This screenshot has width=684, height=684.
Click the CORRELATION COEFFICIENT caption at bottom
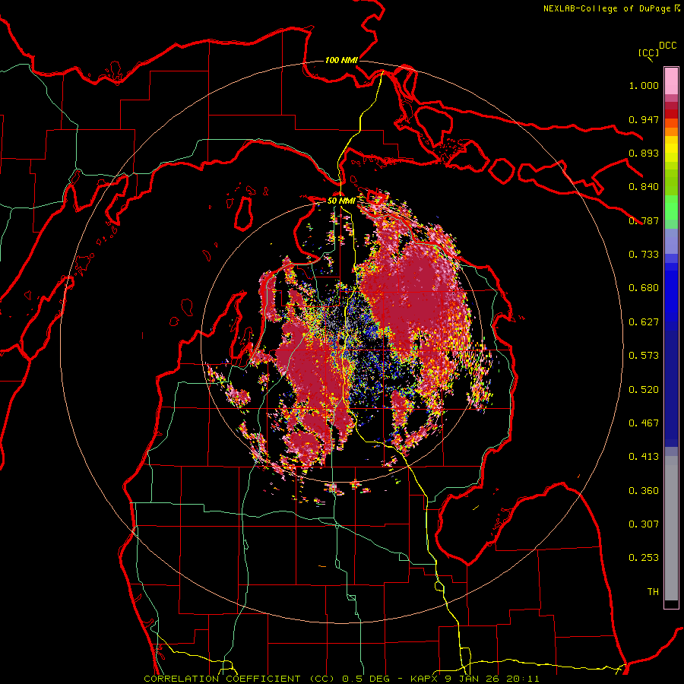(341, 679)
